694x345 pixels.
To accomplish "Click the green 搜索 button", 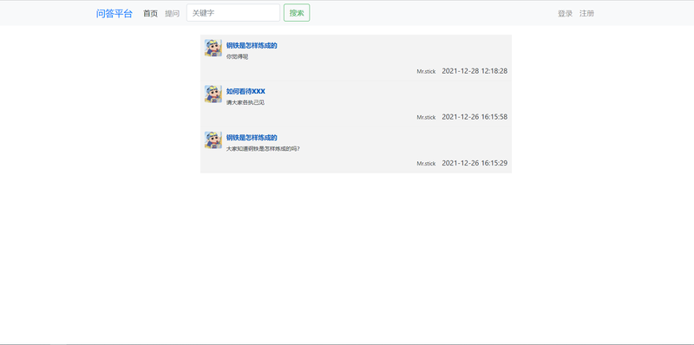I will point(297,13).
